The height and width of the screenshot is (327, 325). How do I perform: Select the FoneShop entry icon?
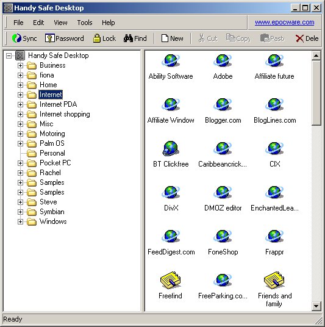click(x=223, y=236)
